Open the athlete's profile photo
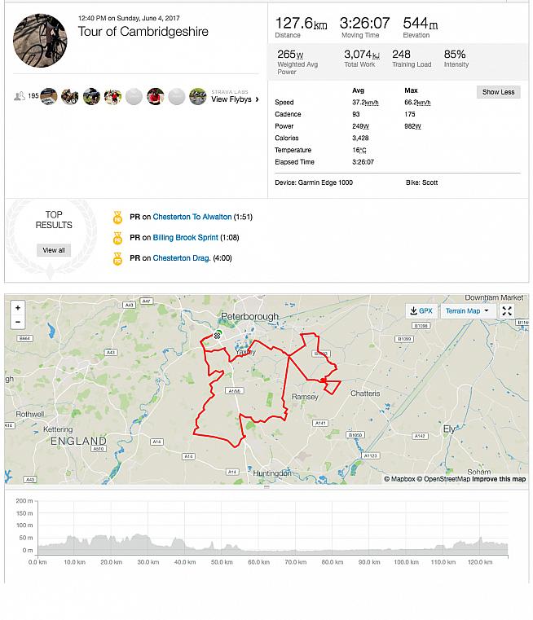 pos(40,40)
